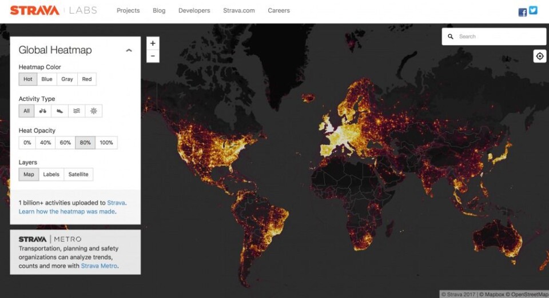Screen dimensions: 549x298
Task: Click the 'Heatmap Color' label
Action: click(39, 67)
